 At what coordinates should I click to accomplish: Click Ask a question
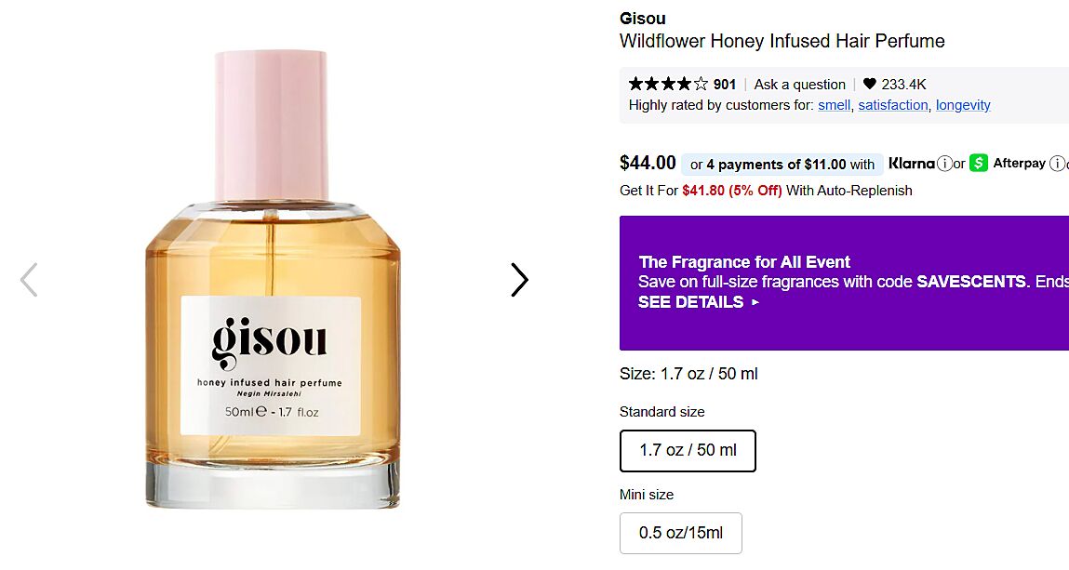[799, 85]
